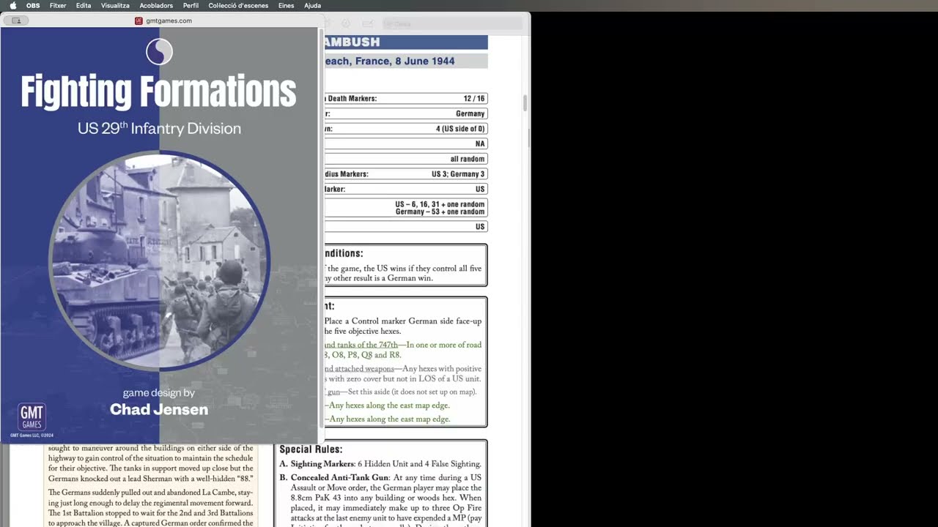The height and width of the screenshot is (527, 938).
Task: Open the Eines menu
Action: (x=286, y=5)
